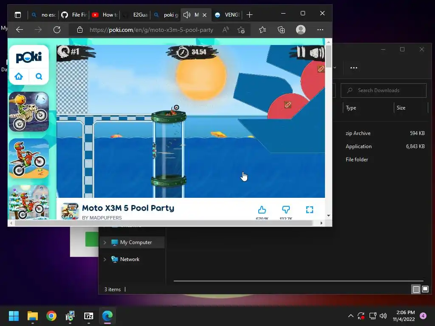The width and height of the screenshot is (435, 326).
Task: Open the Edge profile avatar
Action: pos(301,30)
